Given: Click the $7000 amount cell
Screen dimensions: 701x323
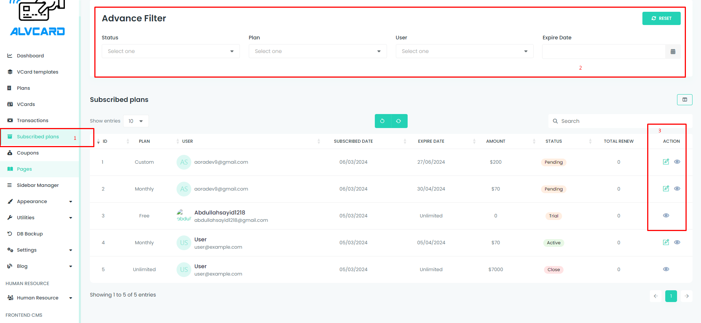Looking at the screenshot, I should (496, 269).
